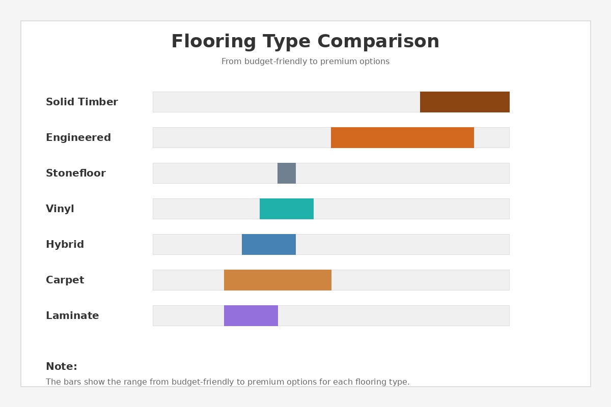Select the budget-friendly to premium subtitle
The width and height of the screenshot is (611, 407).
[305, 62]
